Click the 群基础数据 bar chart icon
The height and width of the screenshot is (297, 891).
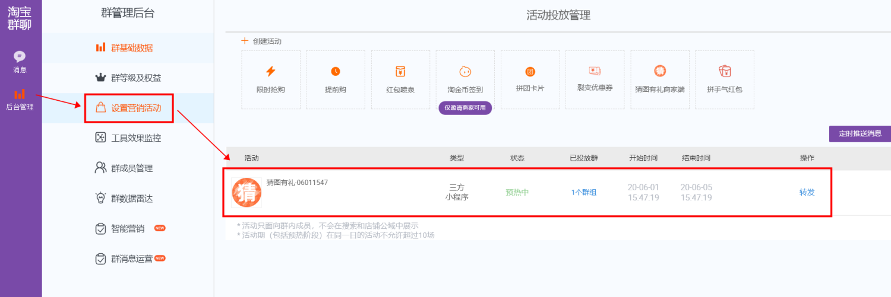coord(100,47)
